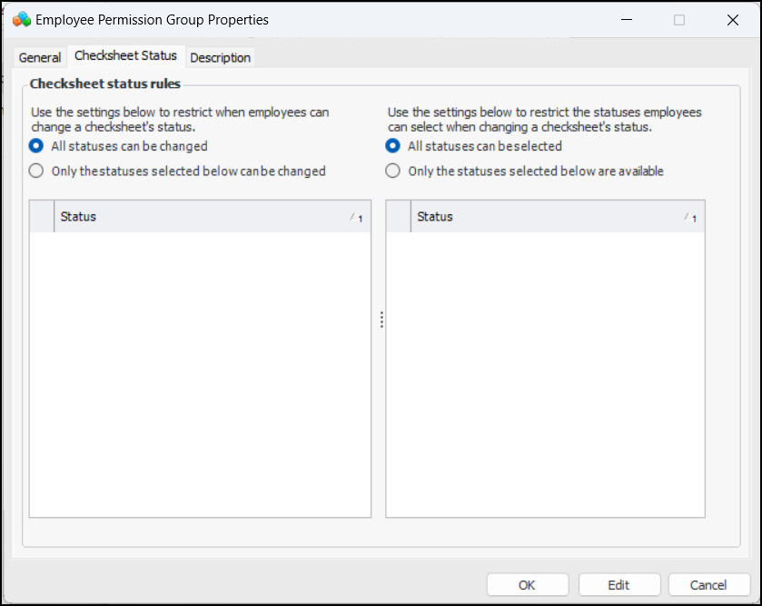The width and height of the screenshot is (762, 606).
Task: Open the Description tab
Action: (x=220, y=57)
